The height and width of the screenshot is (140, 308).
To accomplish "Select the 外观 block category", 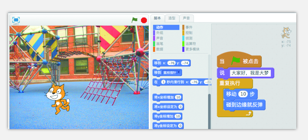I will [160, 33].
